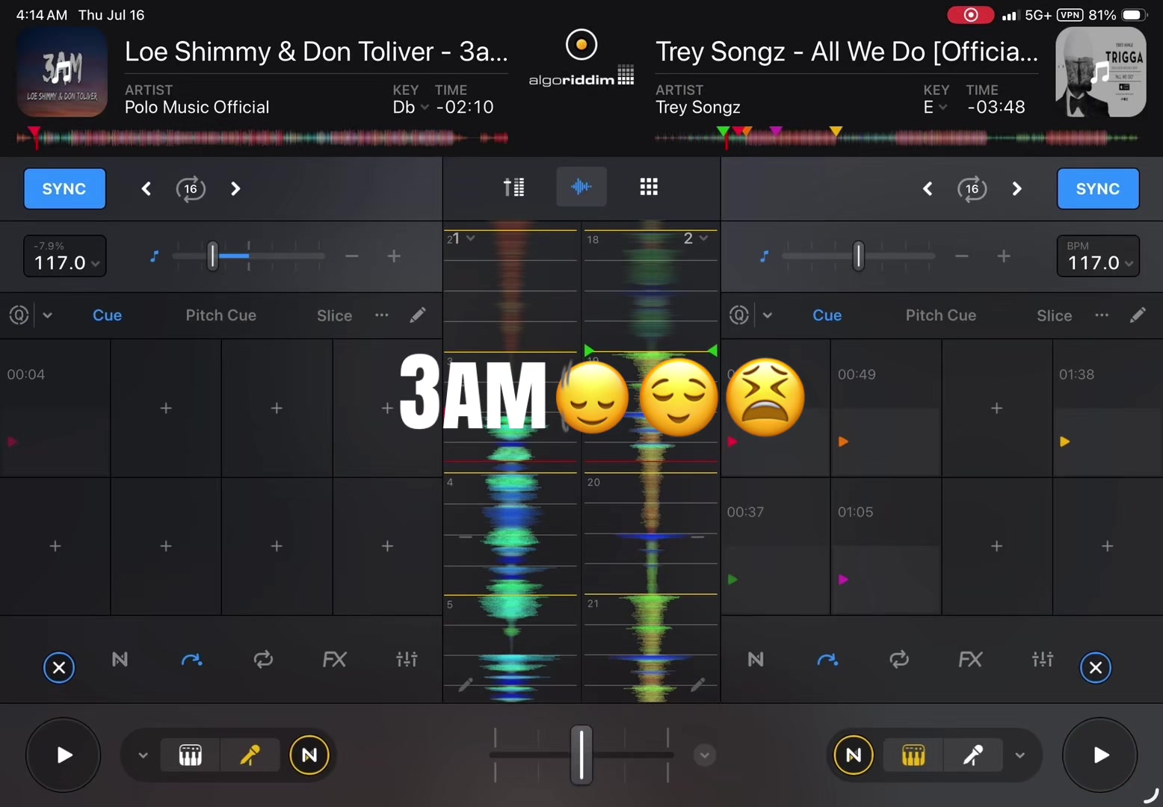Open the FX panel on left deck
This screenshot has width=1163, height=807.
pyautogui.click(x=334, y=659)
